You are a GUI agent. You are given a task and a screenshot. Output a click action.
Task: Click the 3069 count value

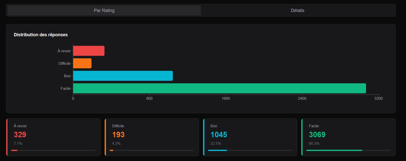tap(317, 134)
